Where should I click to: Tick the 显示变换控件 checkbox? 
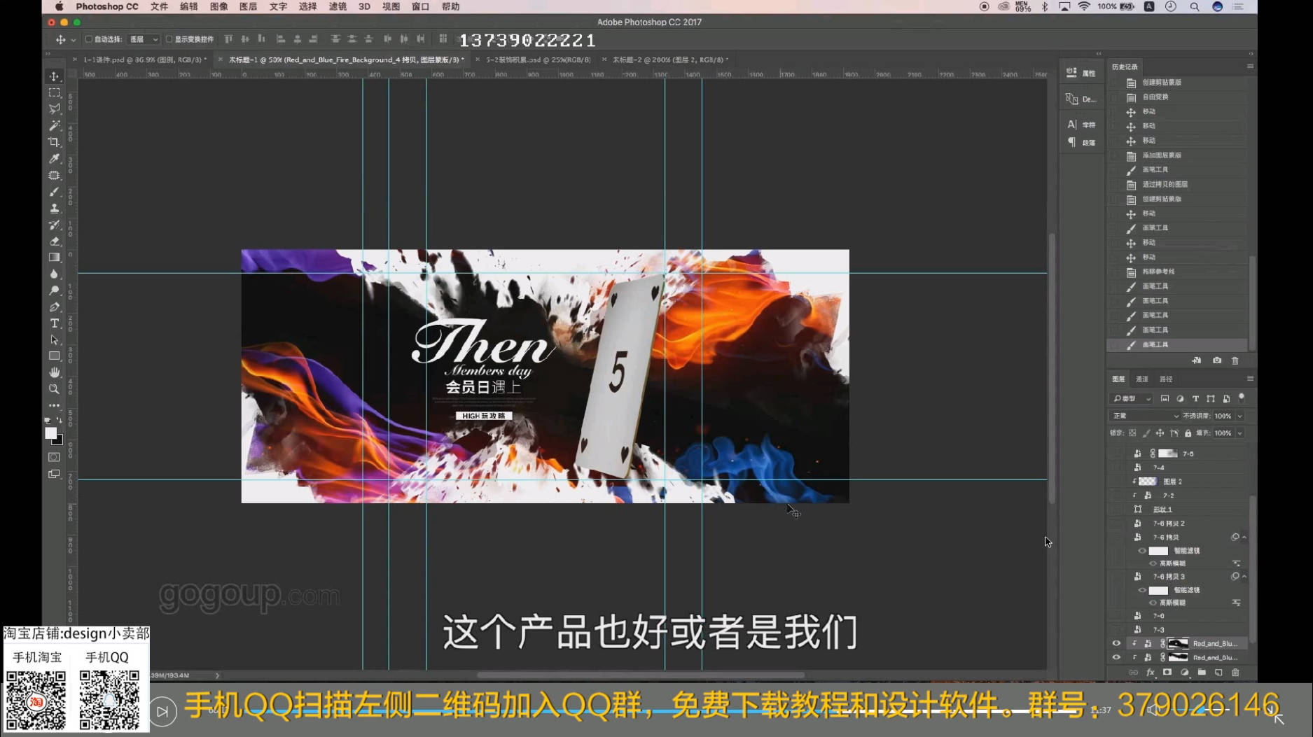click(169, 39)
